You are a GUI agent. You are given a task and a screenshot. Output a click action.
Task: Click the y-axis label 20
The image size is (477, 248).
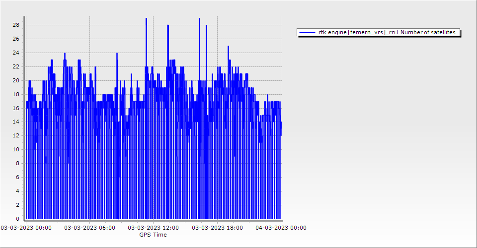(16, 80)
